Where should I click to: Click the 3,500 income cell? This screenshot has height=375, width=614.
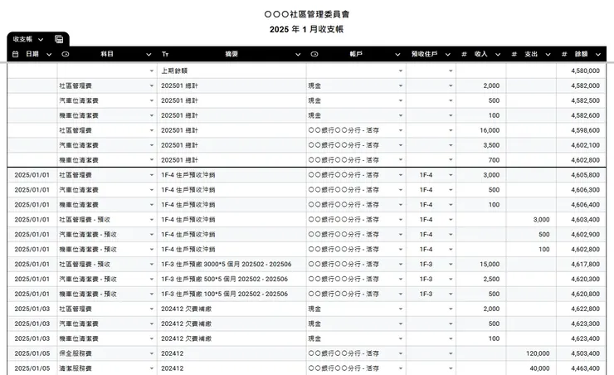pyautogui.click(x=481, y=145)
